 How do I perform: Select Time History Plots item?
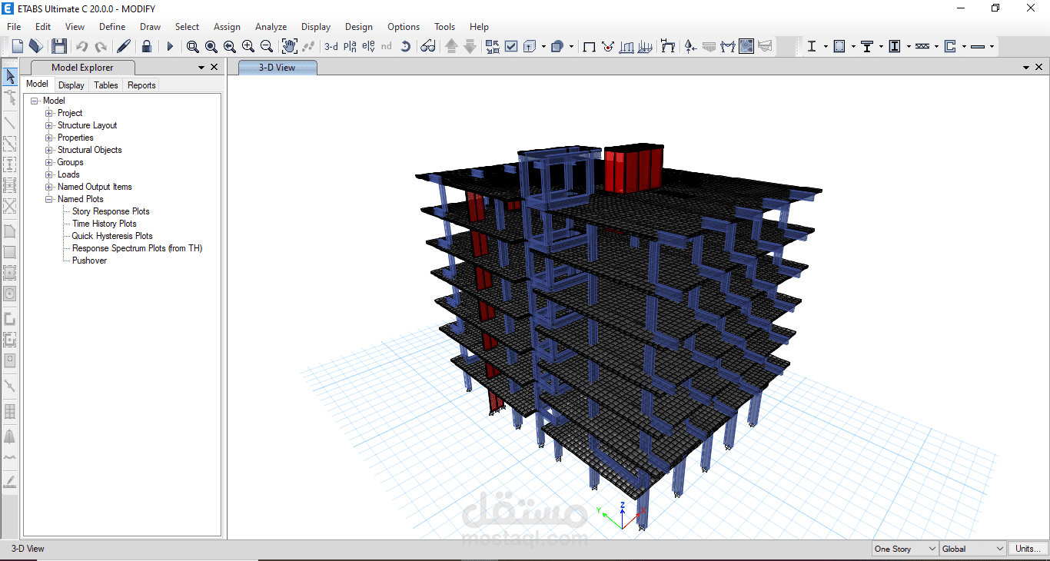105,224
